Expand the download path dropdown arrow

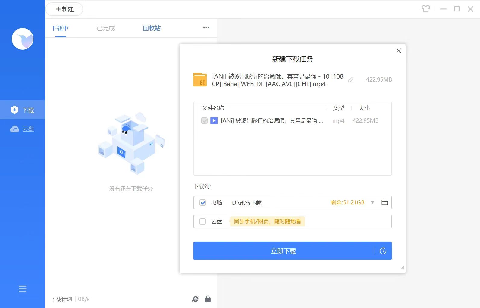click(372, 203)
